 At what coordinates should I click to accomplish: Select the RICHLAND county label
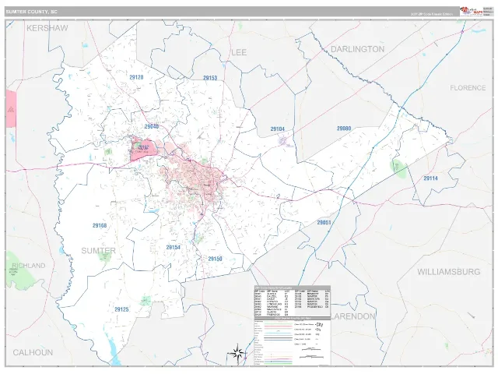29,266
